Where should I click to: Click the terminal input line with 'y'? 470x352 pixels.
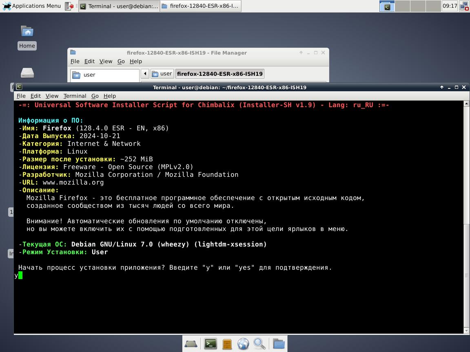coord(239,275)
